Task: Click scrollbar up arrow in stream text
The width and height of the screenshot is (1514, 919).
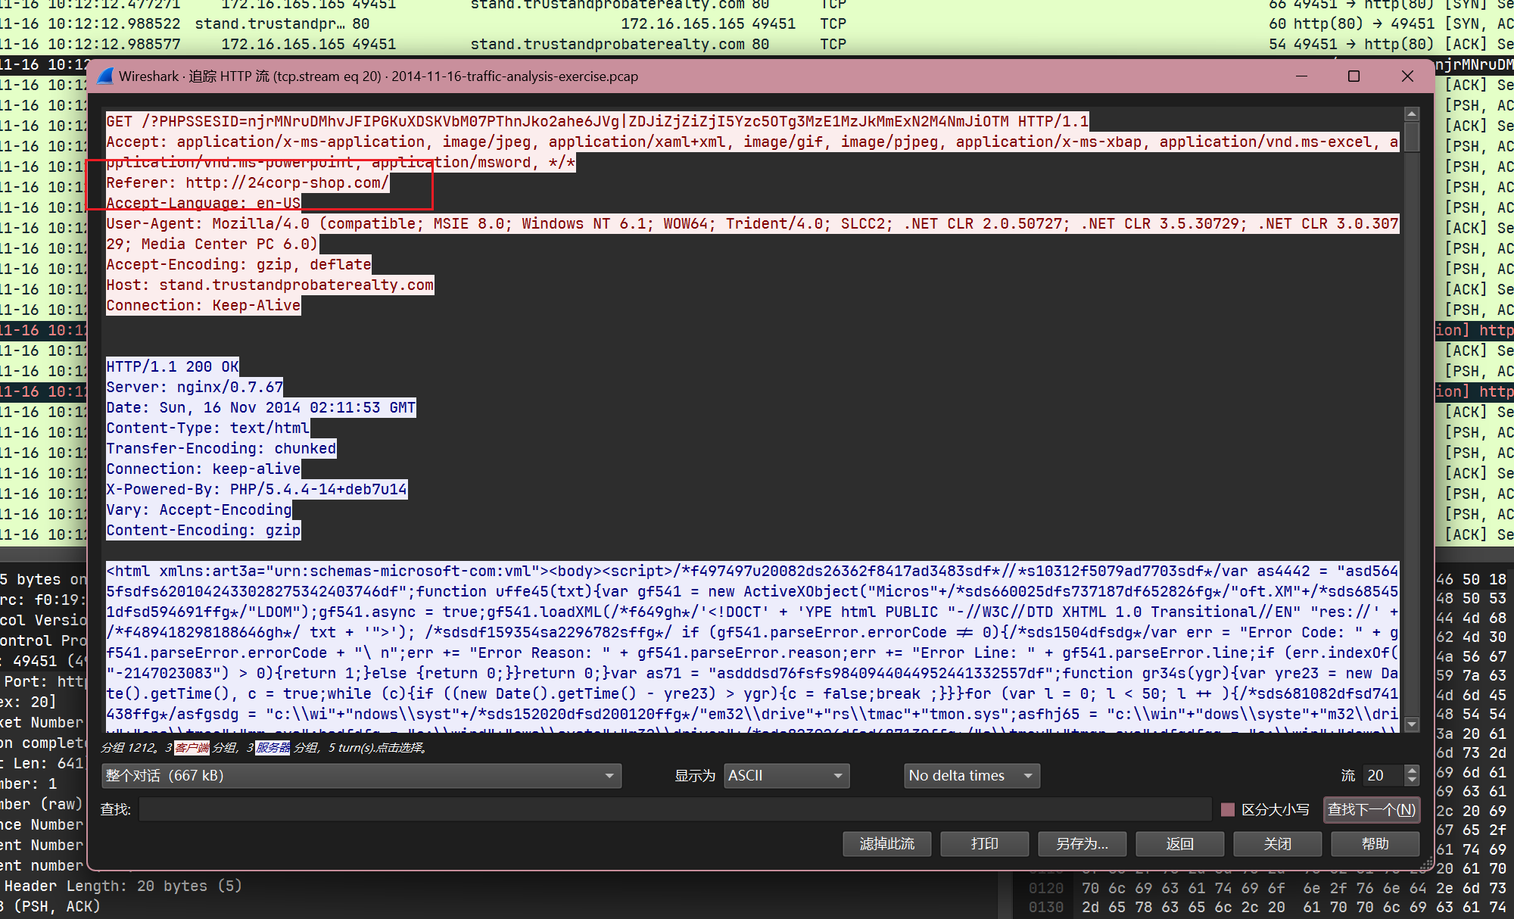Action: [1411, 114]
